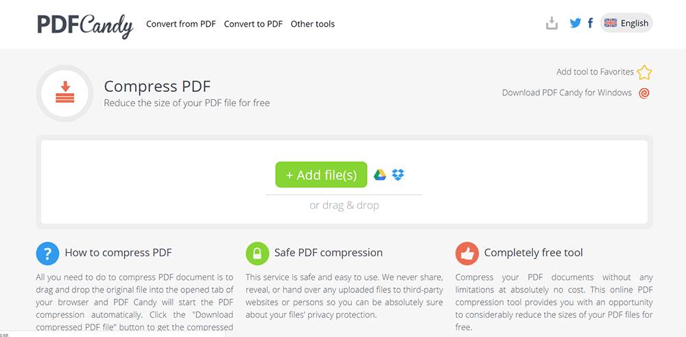Click Add tool to Favorites link

click(x=595, y=72)
